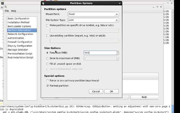This screenshot has width=180, height=113.
Task: Select Display Configuration in the sidebar
Action: [x=20, y=46]
